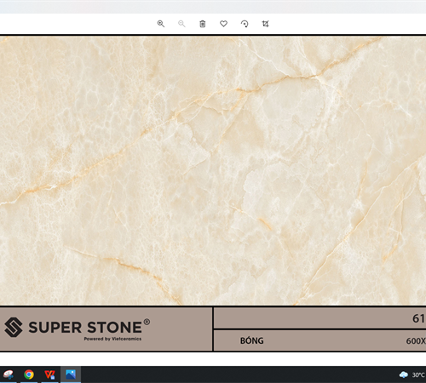Zoom in on the photo
The height and width of the screenshot is (383, 426).
[x=161, y=24]
